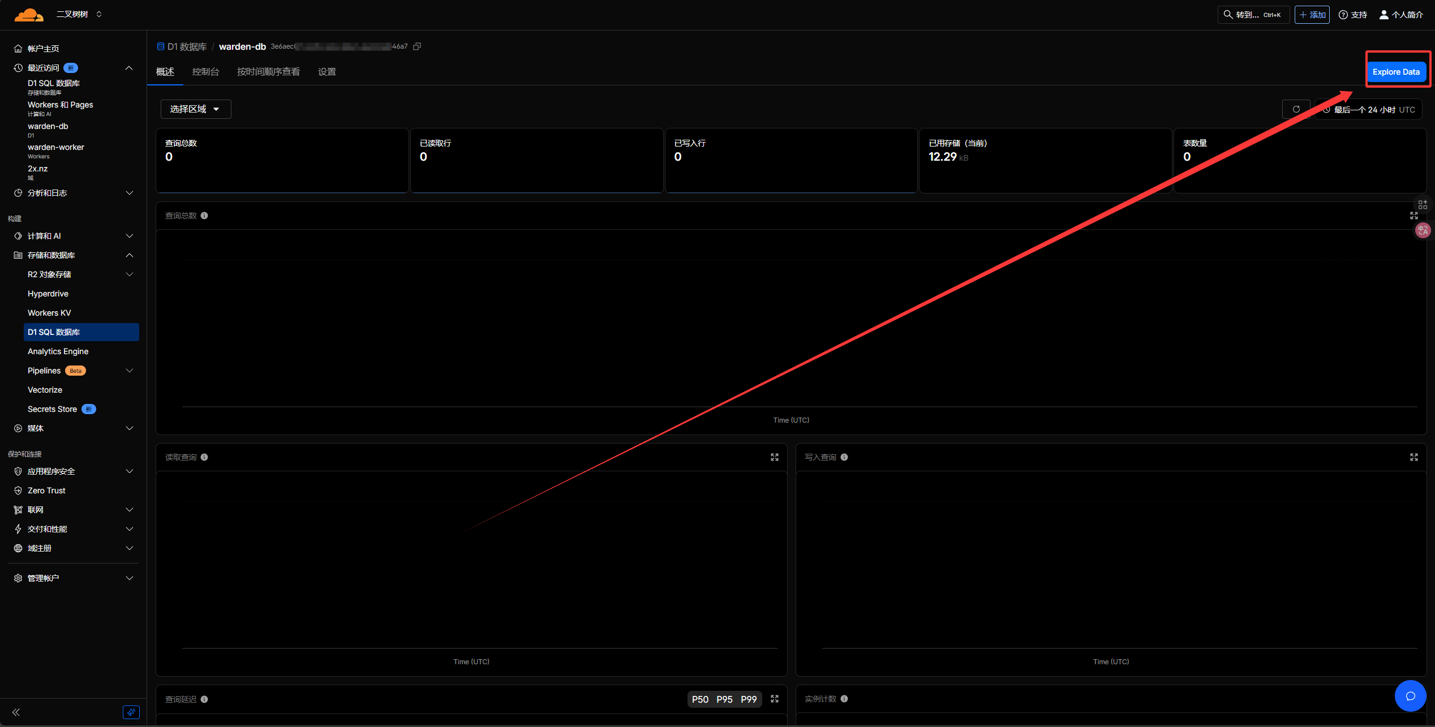Switch to the 控制台 tab

coord(205,72)
